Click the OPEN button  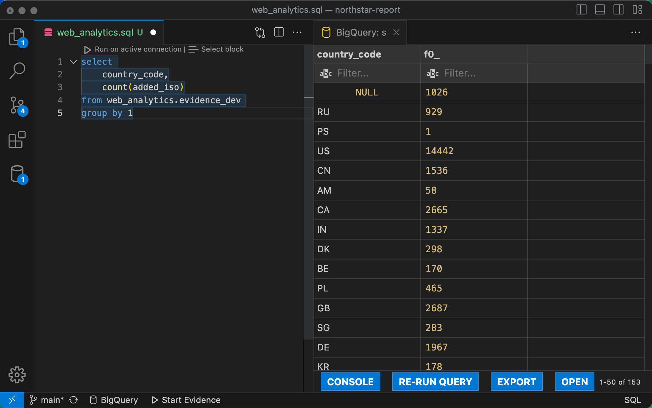(575, 382)
